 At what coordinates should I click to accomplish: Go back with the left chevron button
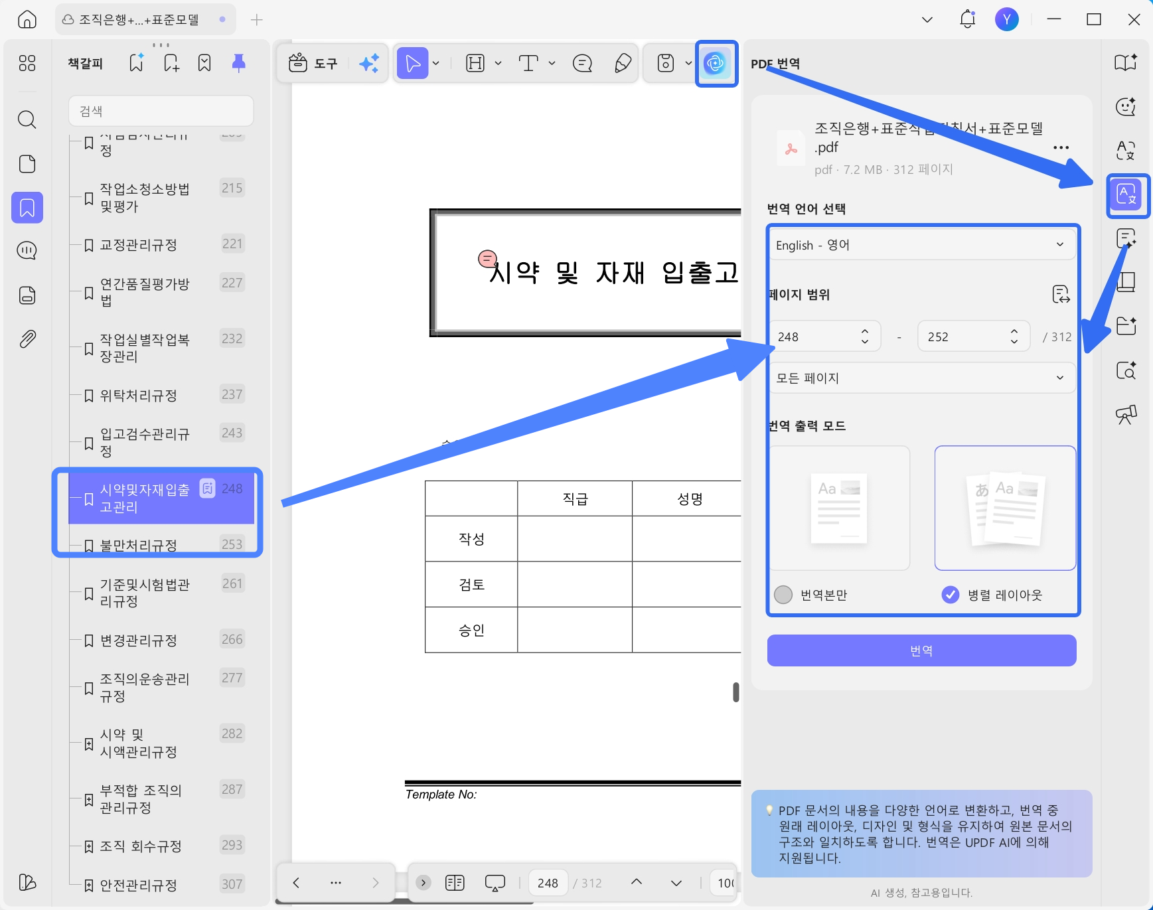click(296, 883)
